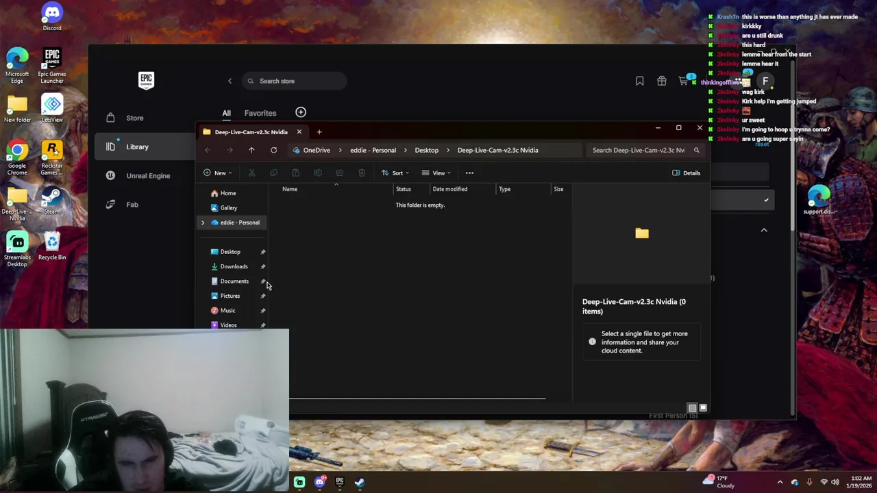Open the New dropdown in Explorer
The width and height of the screenshot is (877, 493).
coord(217,173)
